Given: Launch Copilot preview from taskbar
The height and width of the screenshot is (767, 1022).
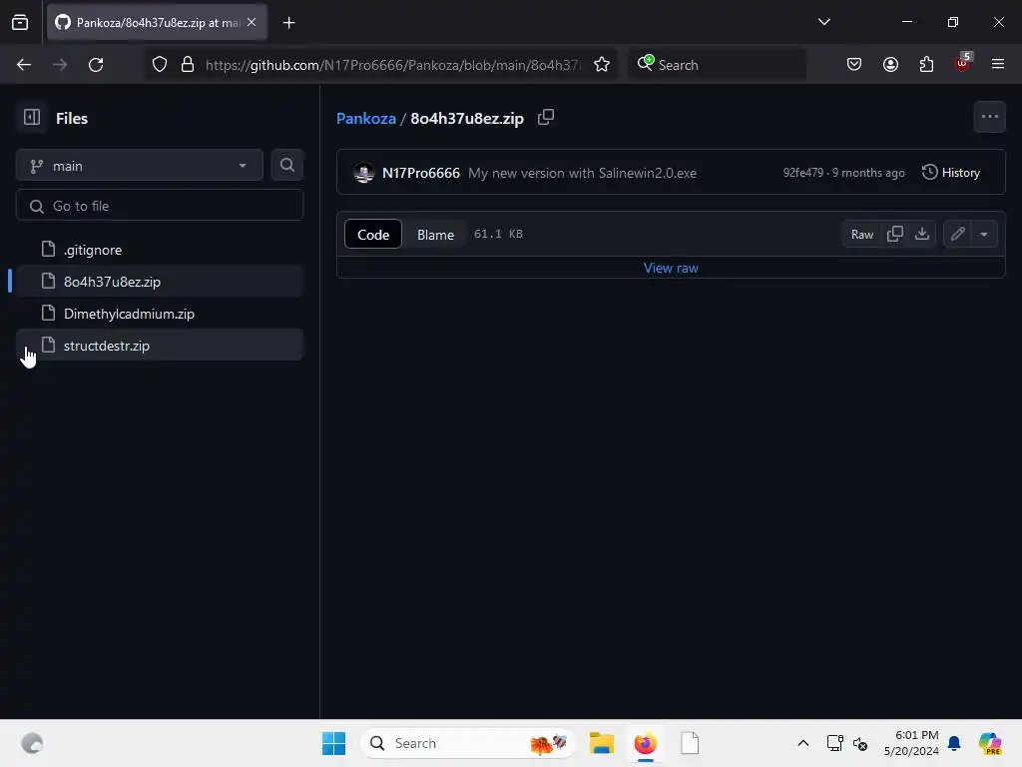Looking at the screenshot, I should (989, 743).
